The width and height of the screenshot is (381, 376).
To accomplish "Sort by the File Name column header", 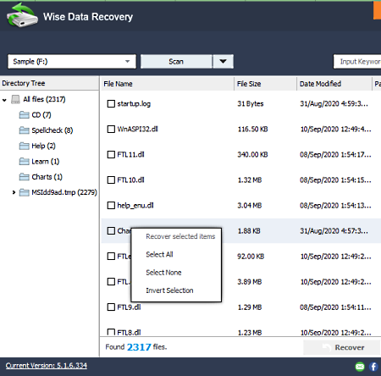I will click(x=167, y=84).
